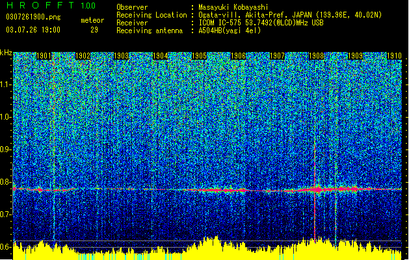Select the 1904 time marker label
The image size is (409, 260).
pos(160,56)
